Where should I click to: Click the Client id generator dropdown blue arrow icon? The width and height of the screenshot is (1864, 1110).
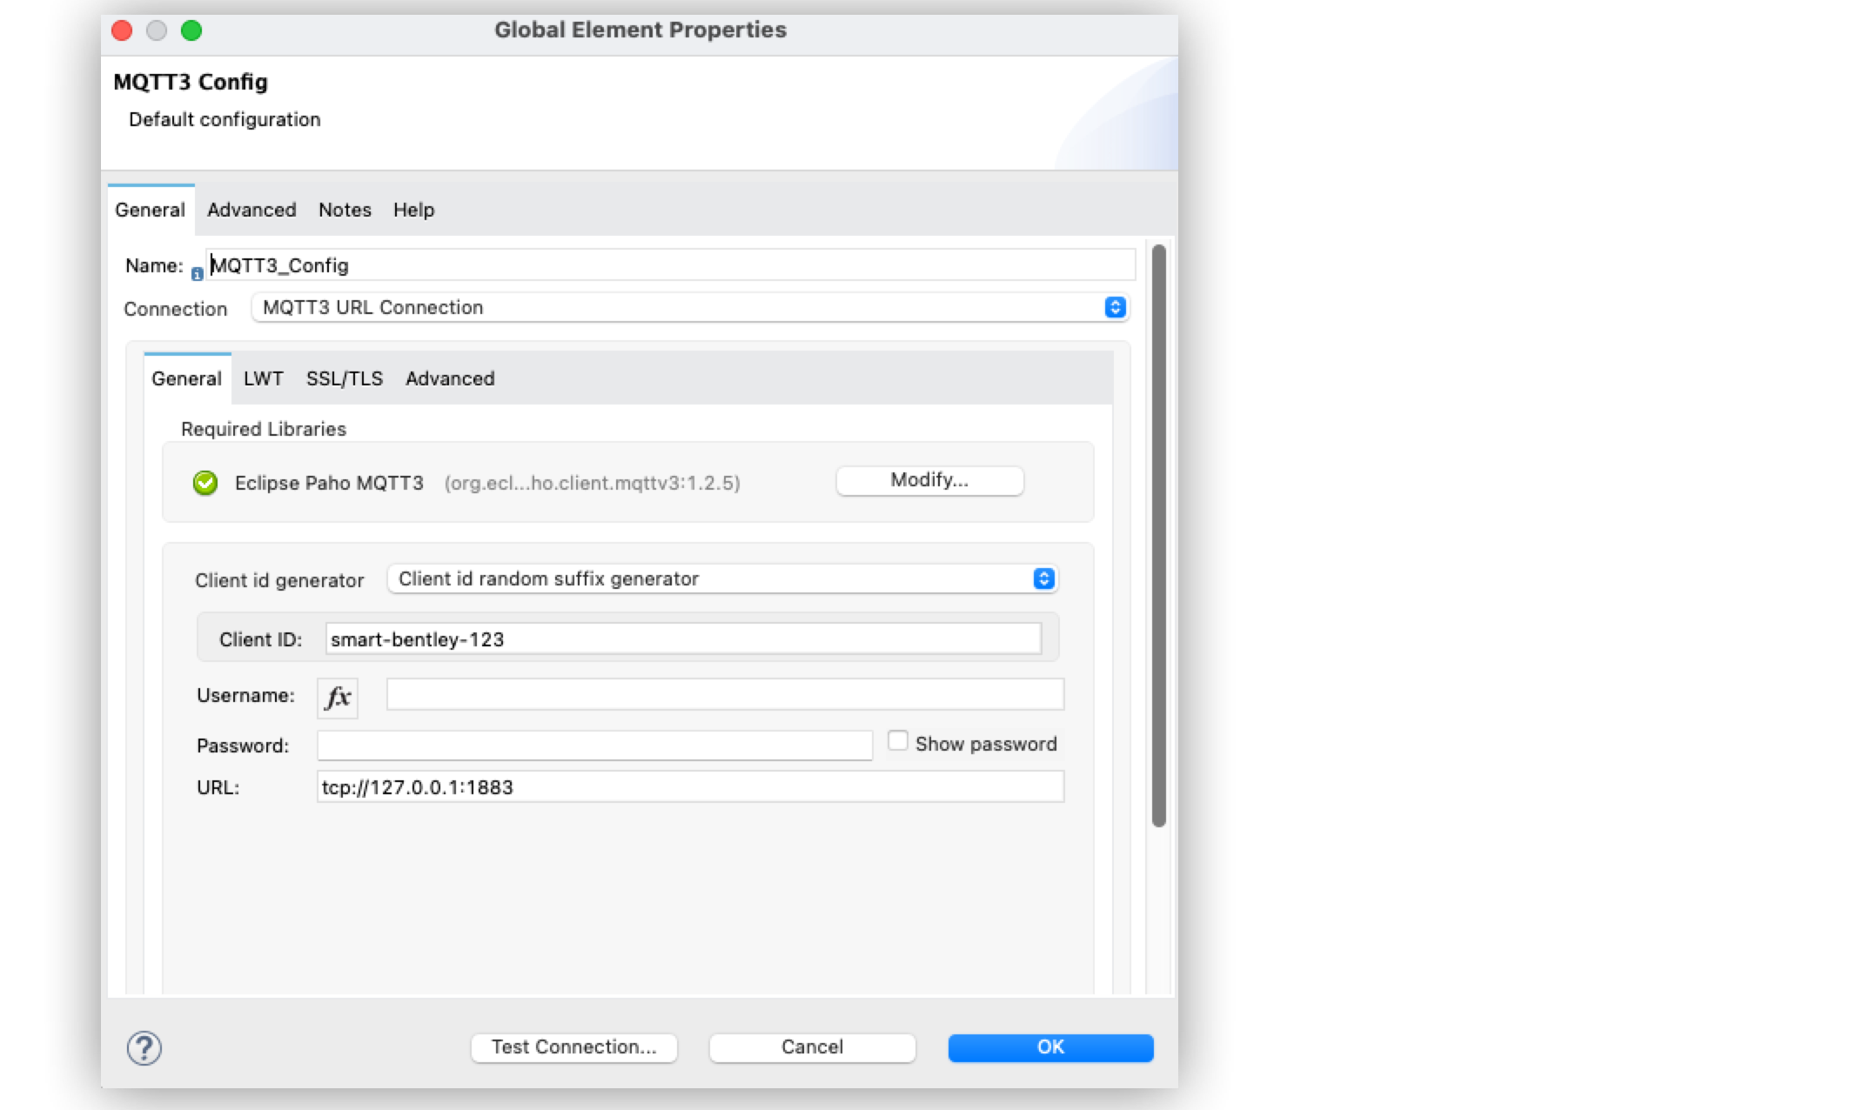tap(1044, 578)
